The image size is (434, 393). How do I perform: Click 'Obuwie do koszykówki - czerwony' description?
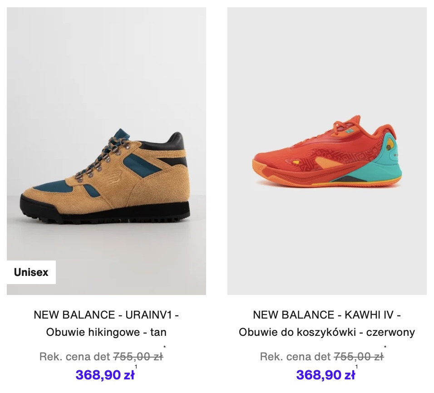click(x=327, y=332)
